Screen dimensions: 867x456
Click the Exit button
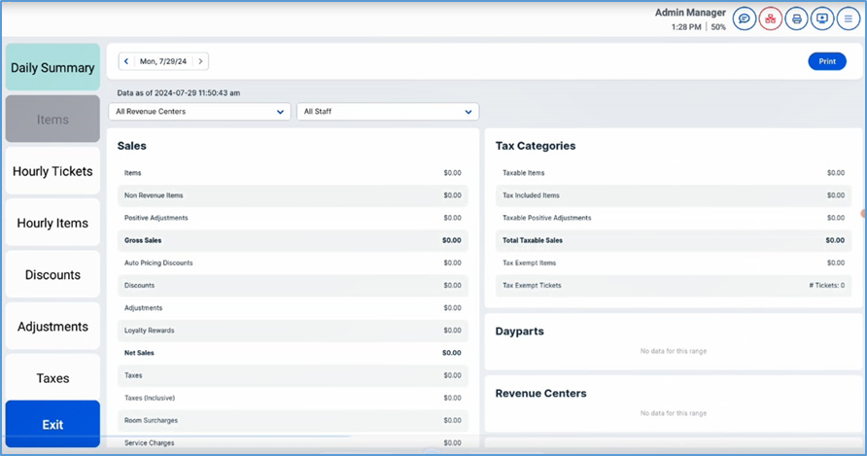tap(52, 425)
